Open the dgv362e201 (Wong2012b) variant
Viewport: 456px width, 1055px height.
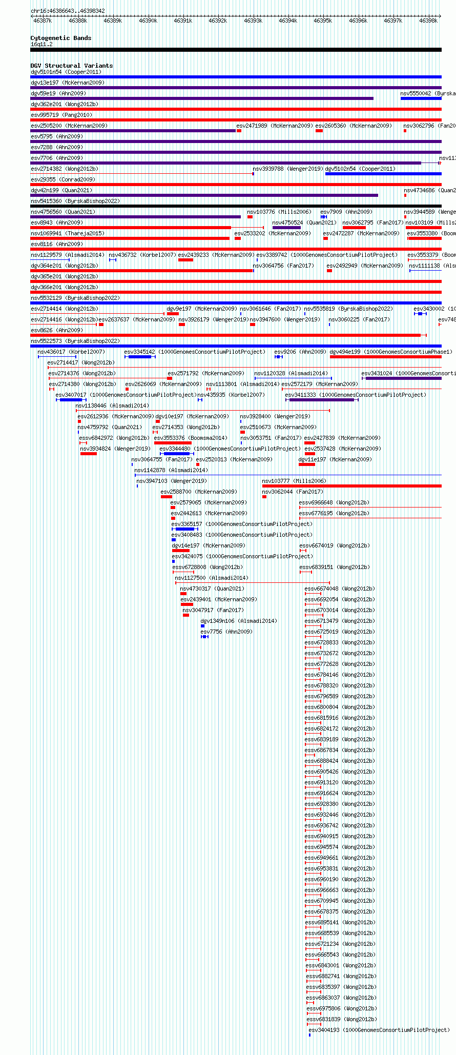point(236,109)
